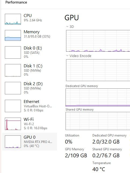Select the CPU usage graph thumbnail

13,19
